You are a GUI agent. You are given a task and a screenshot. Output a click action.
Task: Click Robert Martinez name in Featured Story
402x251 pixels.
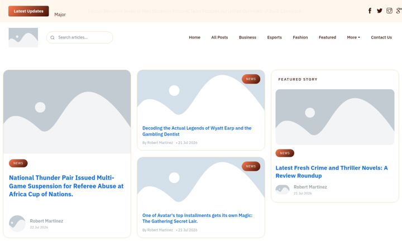click(x=310, y=187)
